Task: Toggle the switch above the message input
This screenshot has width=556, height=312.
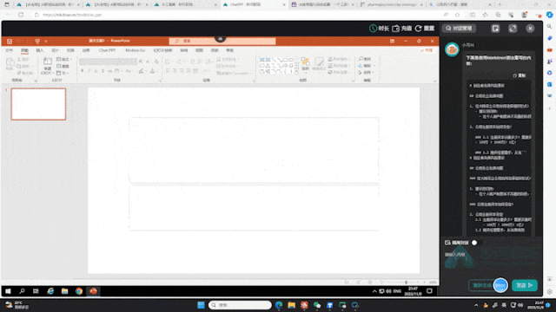Action: pos(474,243)
